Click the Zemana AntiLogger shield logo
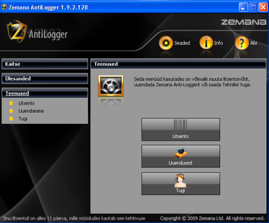269x223 pixels. point(17,31)
